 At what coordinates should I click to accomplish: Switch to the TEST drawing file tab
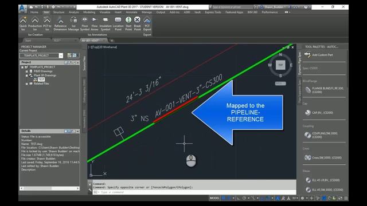click(64, 41)
